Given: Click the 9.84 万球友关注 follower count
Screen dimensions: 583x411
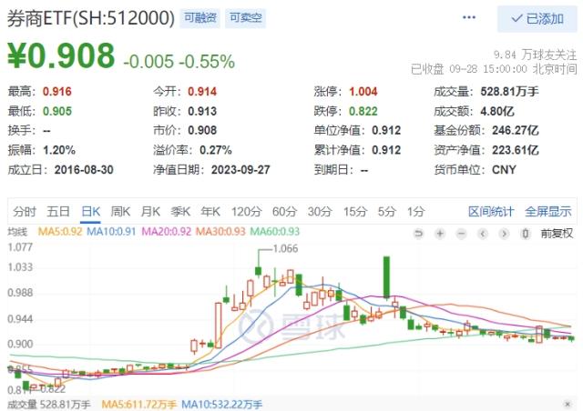Looking at the screenshot, I should click(535, 55).
